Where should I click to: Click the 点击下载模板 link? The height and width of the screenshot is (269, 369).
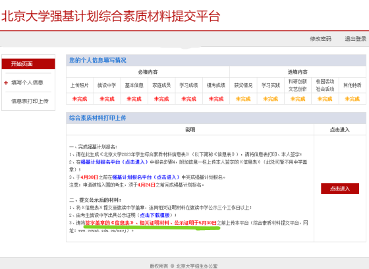(x=155, y=216)
